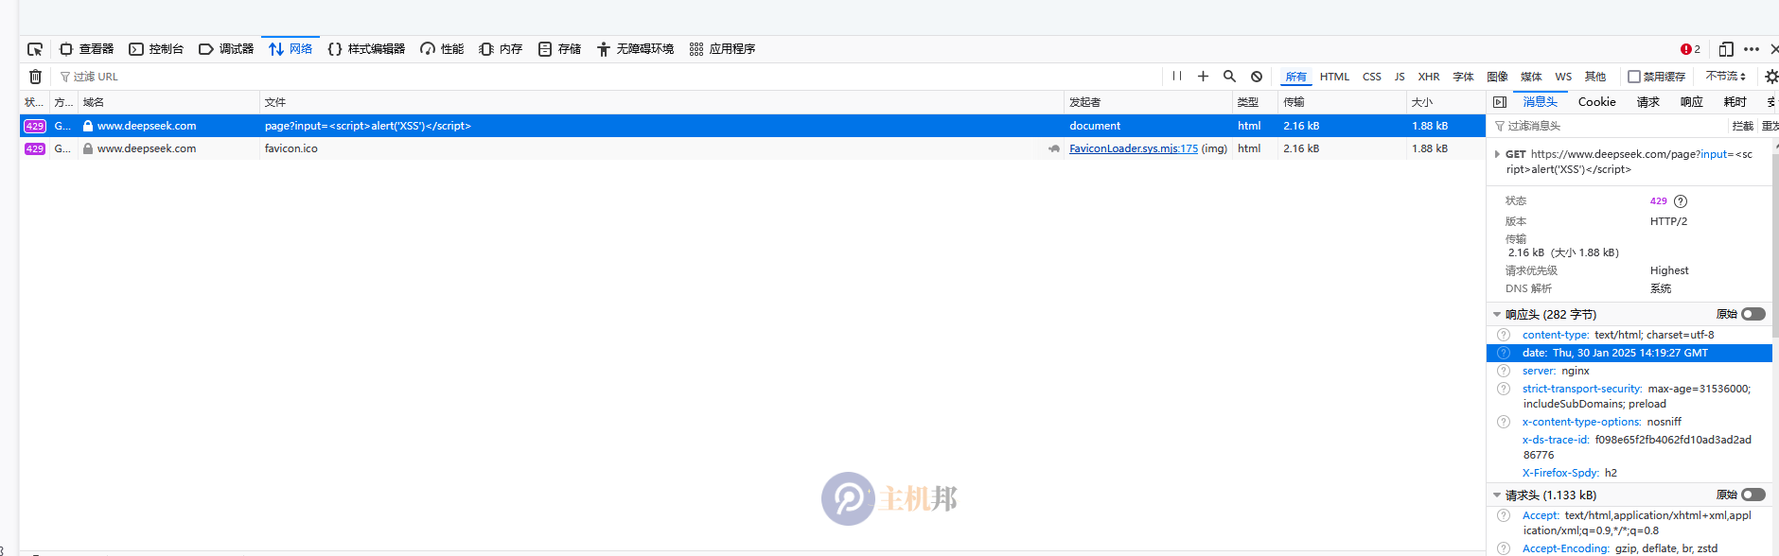Filter requests by 图像 type
Screen dimensions: 1779x556
(x=1497, y=77)
